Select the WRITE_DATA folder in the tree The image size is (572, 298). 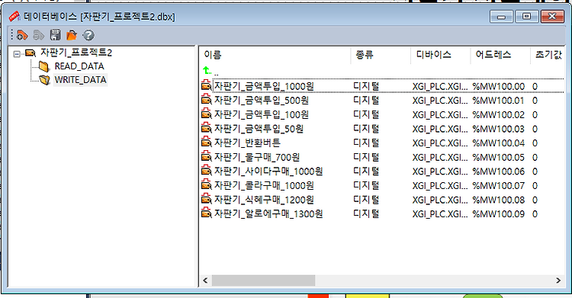[80, 80]
